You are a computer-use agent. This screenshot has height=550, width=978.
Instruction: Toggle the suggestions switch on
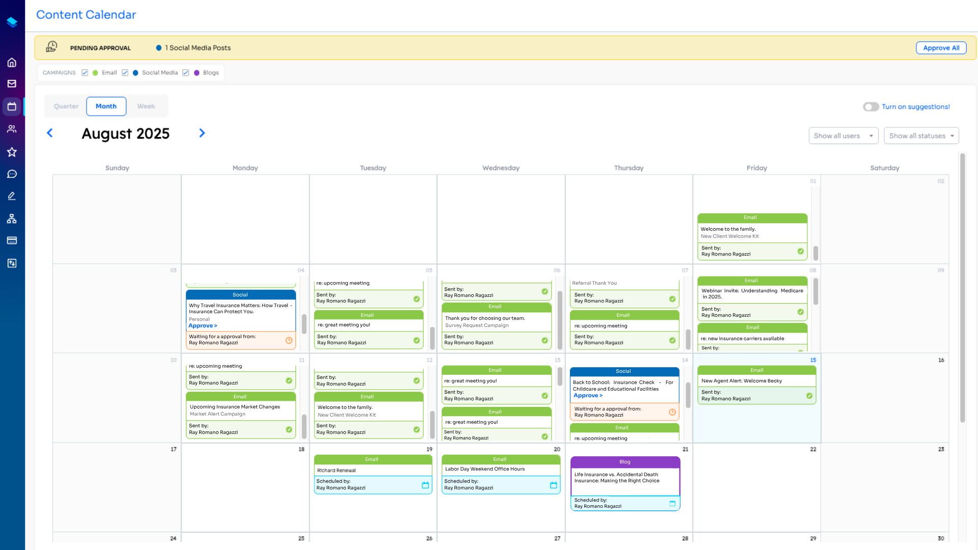point(871,106)
